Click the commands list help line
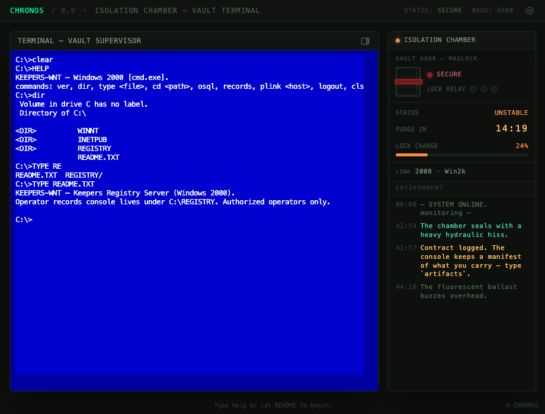The width and height of the screenshot is (545, 414). click(x=190, y=86)
